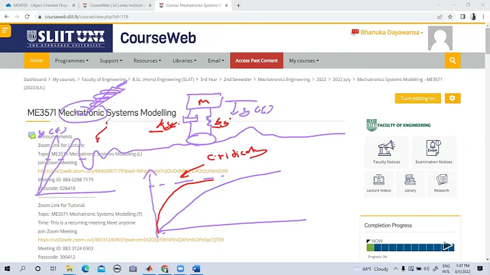Screen dimensions: 490x275
Task: Switch to ME4550 Object Oriented tab
Action: coord(39,5)
